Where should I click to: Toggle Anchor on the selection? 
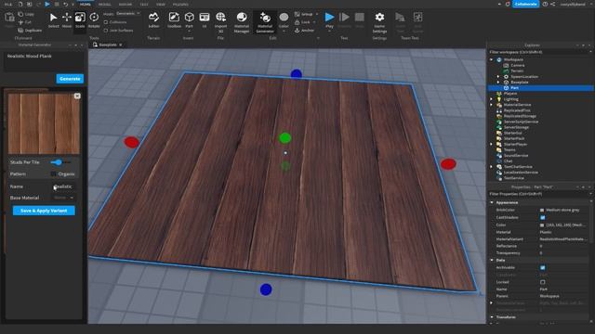(x=304, y=31)
